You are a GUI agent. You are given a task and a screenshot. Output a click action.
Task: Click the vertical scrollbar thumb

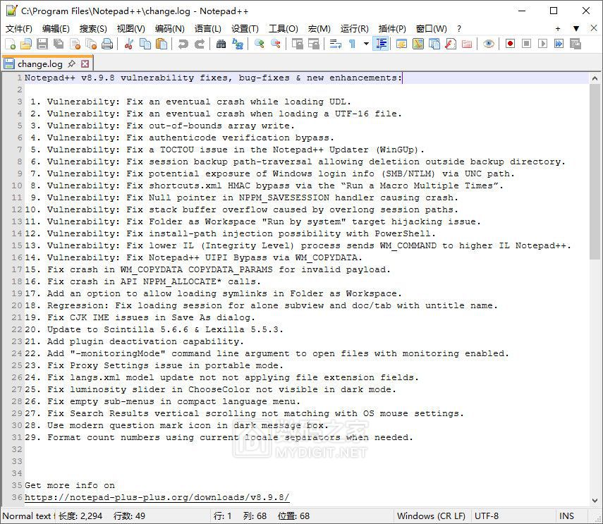tap(595, 172)
